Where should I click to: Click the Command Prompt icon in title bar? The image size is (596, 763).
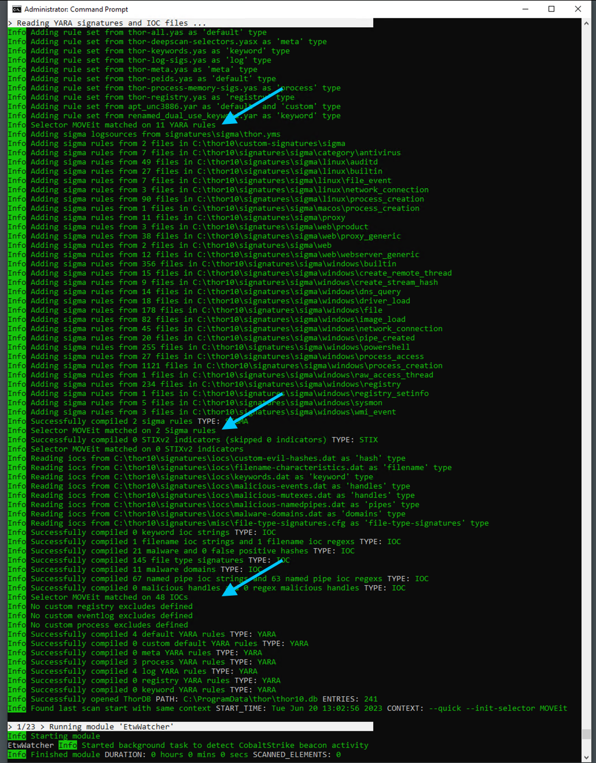coord(16,9)
